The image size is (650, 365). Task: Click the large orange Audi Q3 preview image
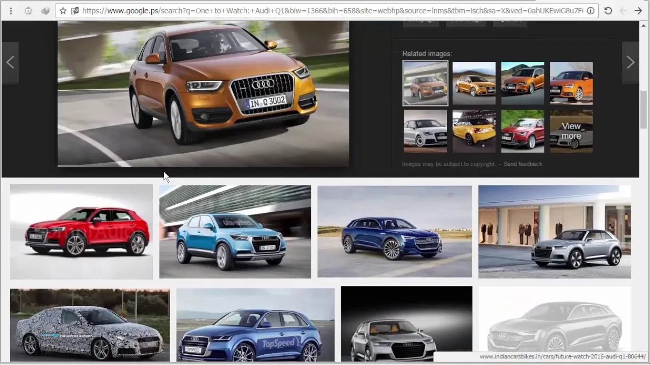[x=203, y=94]
